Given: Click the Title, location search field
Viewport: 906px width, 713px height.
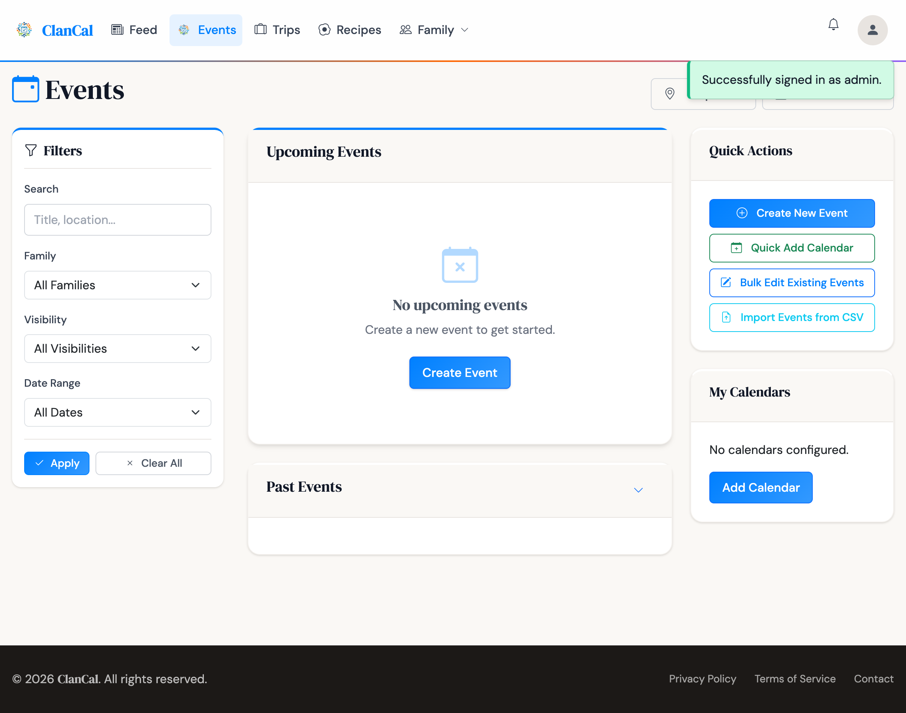Looking at the screenshot, I should tap(117, 220).
